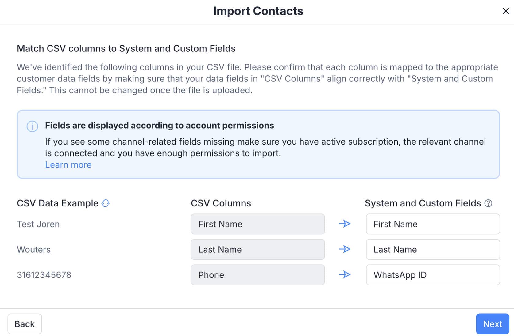
Task: Open the Learn more link
Action: (68, 165)
